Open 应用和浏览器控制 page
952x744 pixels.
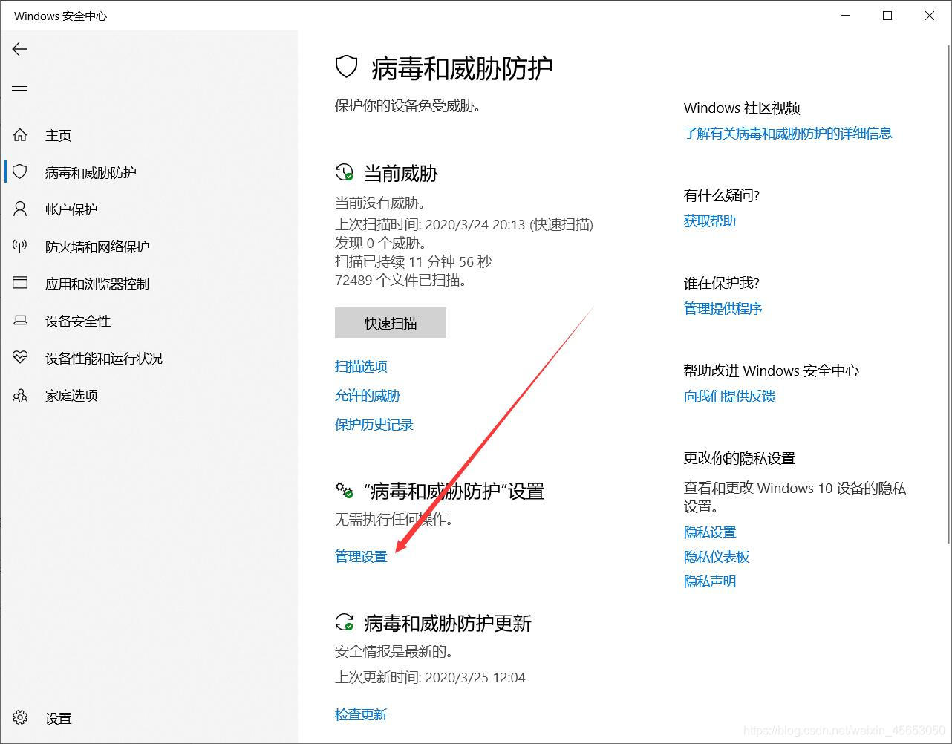(97, 284)
